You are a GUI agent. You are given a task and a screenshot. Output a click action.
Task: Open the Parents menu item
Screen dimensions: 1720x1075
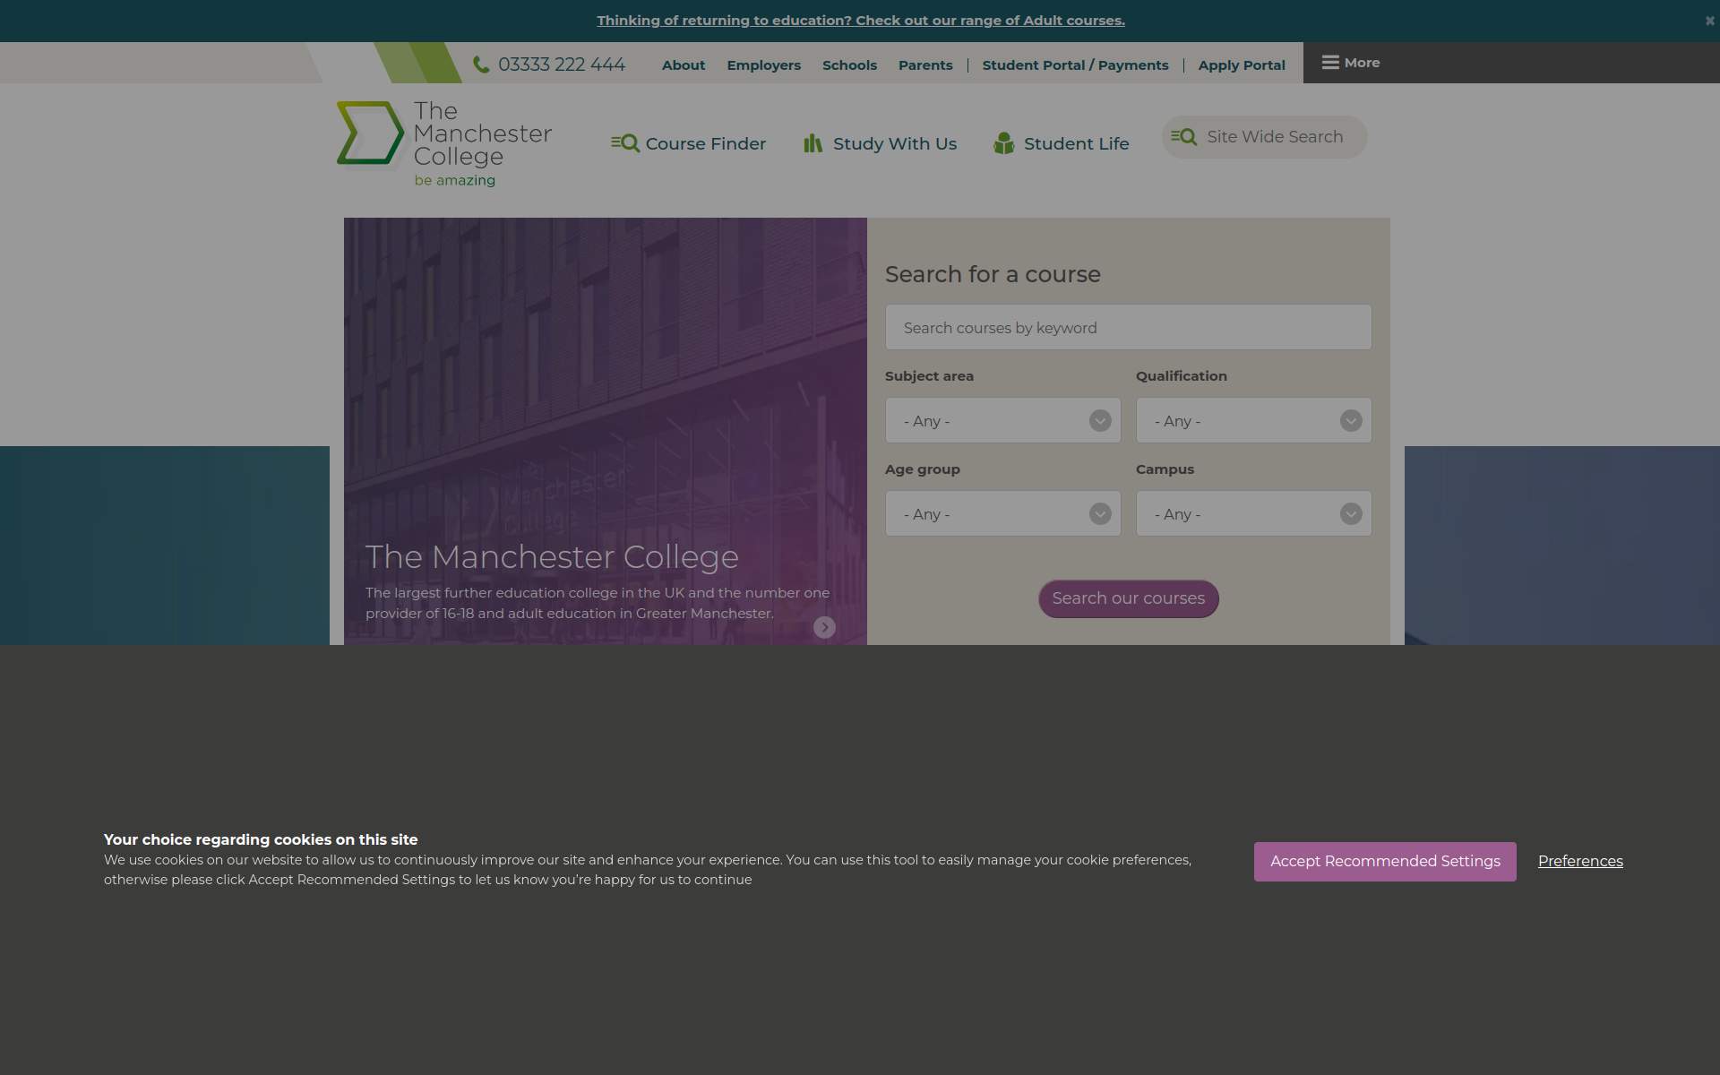click(925, 65)
